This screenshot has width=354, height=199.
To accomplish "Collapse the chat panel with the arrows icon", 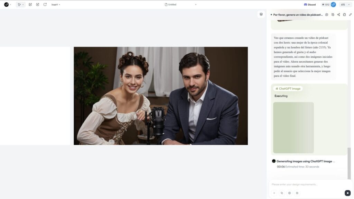I will [x=350, y=15].
